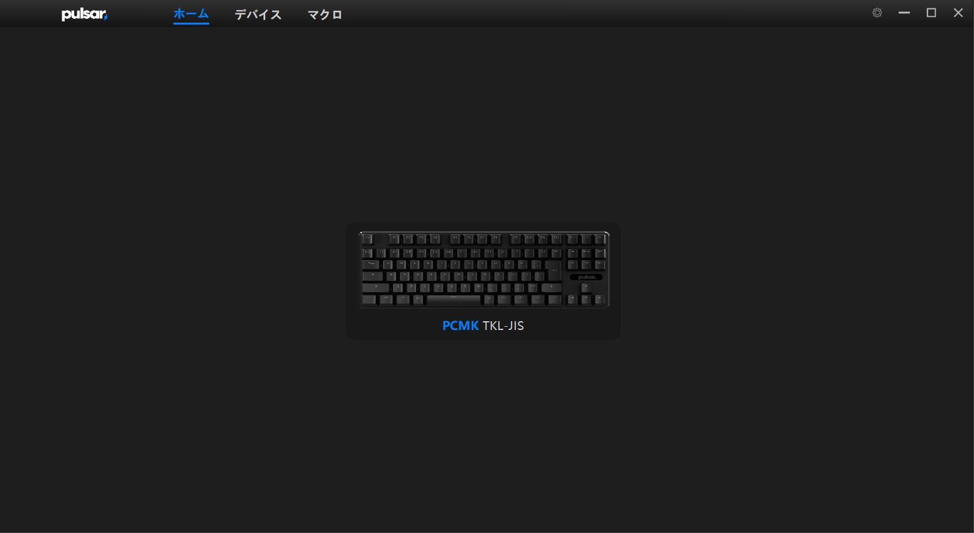Click the down arrow key on keyboard image

coord(586,300)
